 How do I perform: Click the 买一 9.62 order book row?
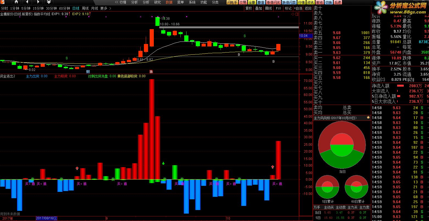[x=342, y=58]
